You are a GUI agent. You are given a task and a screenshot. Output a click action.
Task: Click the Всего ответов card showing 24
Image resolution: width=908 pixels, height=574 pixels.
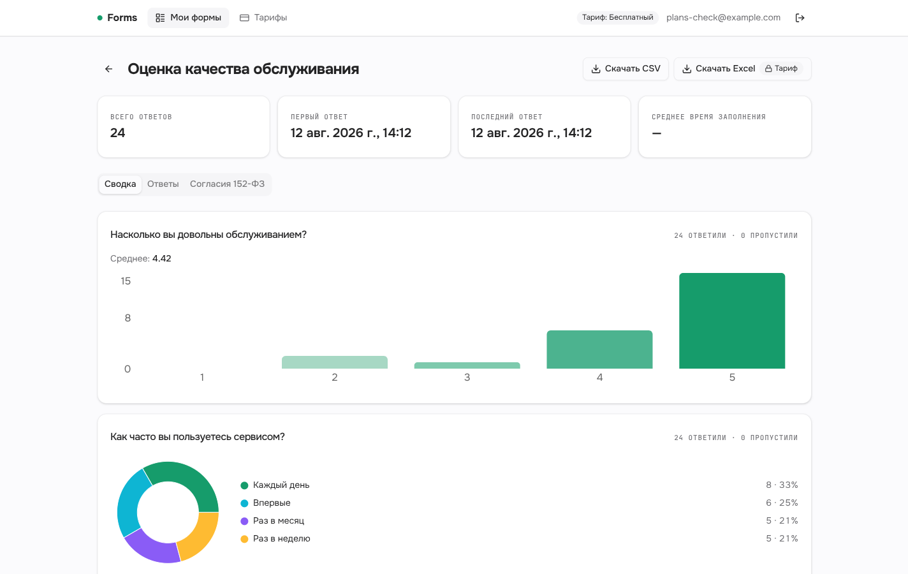[184, 127]
